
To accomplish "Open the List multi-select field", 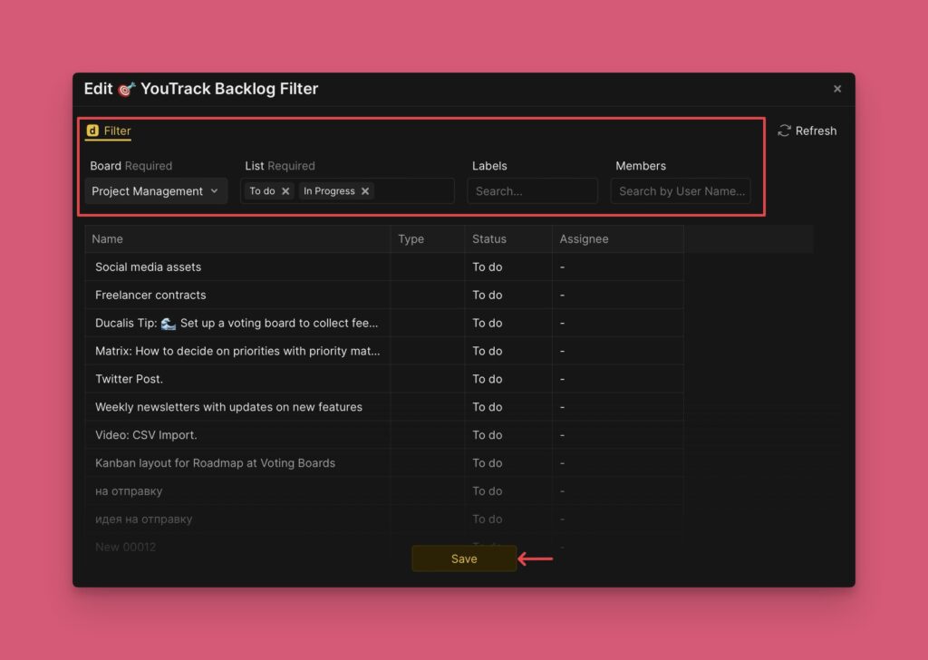I will point(412,191).
